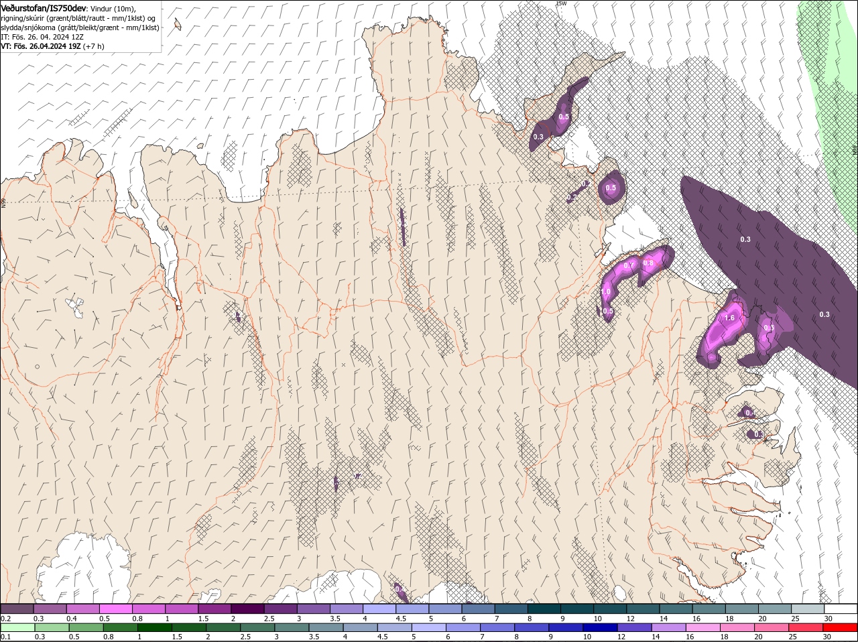Select top-row swatch between 0.8 and 1
Image resolution: width=858 pixels, height=642 pixels.
pyautogui.click(x=148, y=608)
